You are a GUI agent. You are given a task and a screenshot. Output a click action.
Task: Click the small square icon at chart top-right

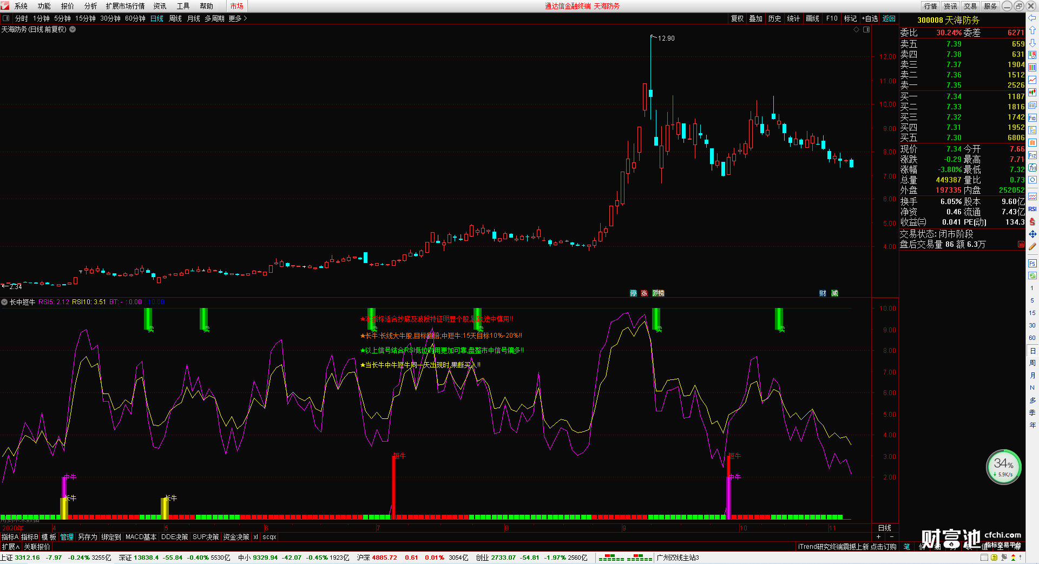coord(866,29)
